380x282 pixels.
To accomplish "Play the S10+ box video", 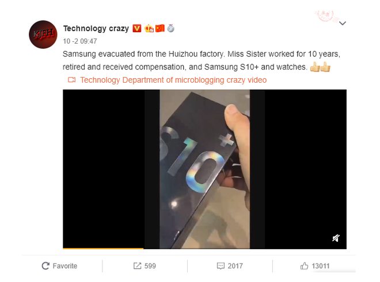I will [204, 169].
